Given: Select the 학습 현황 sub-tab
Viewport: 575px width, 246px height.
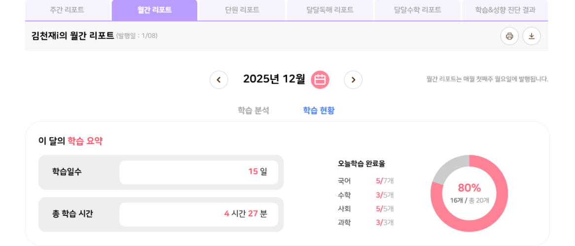Looking at the screenshot, I should [319, 110].
